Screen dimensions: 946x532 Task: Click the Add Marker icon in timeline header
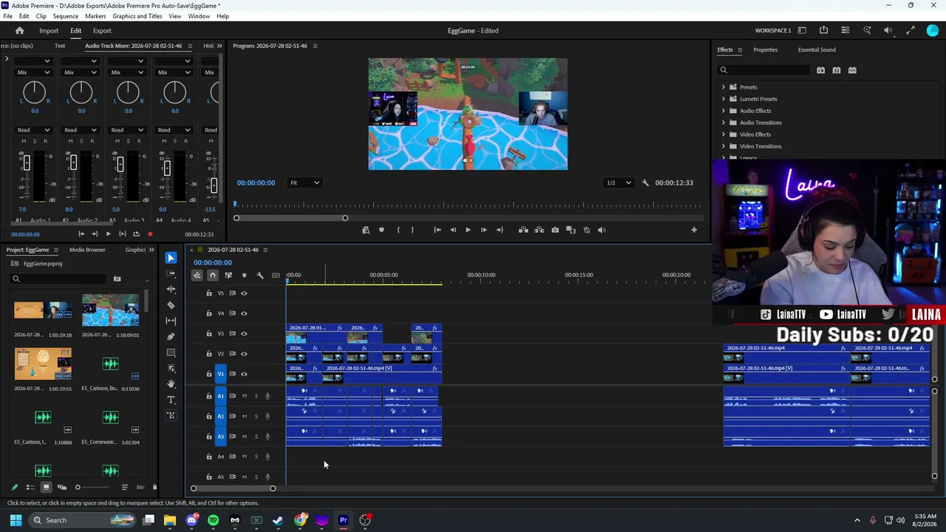point(244,276)
